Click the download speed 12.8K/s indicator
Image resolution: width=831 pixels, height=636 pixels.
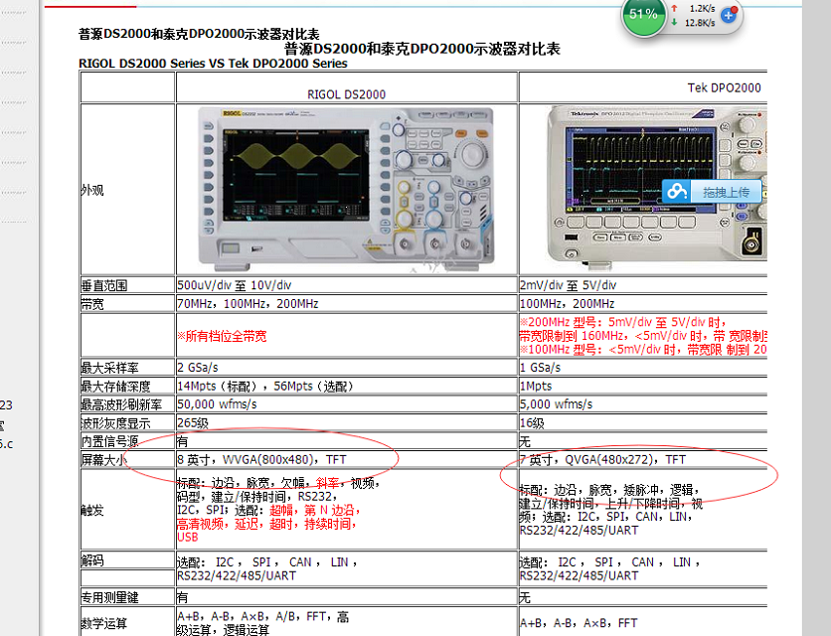tap(694, 23)
